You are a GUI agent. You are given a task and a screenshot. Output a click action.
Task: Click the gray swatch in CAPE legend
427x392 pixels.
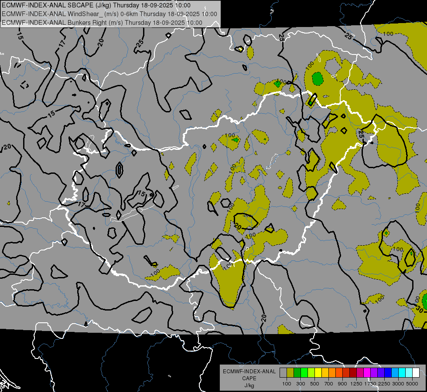click(x=283, y=373)
